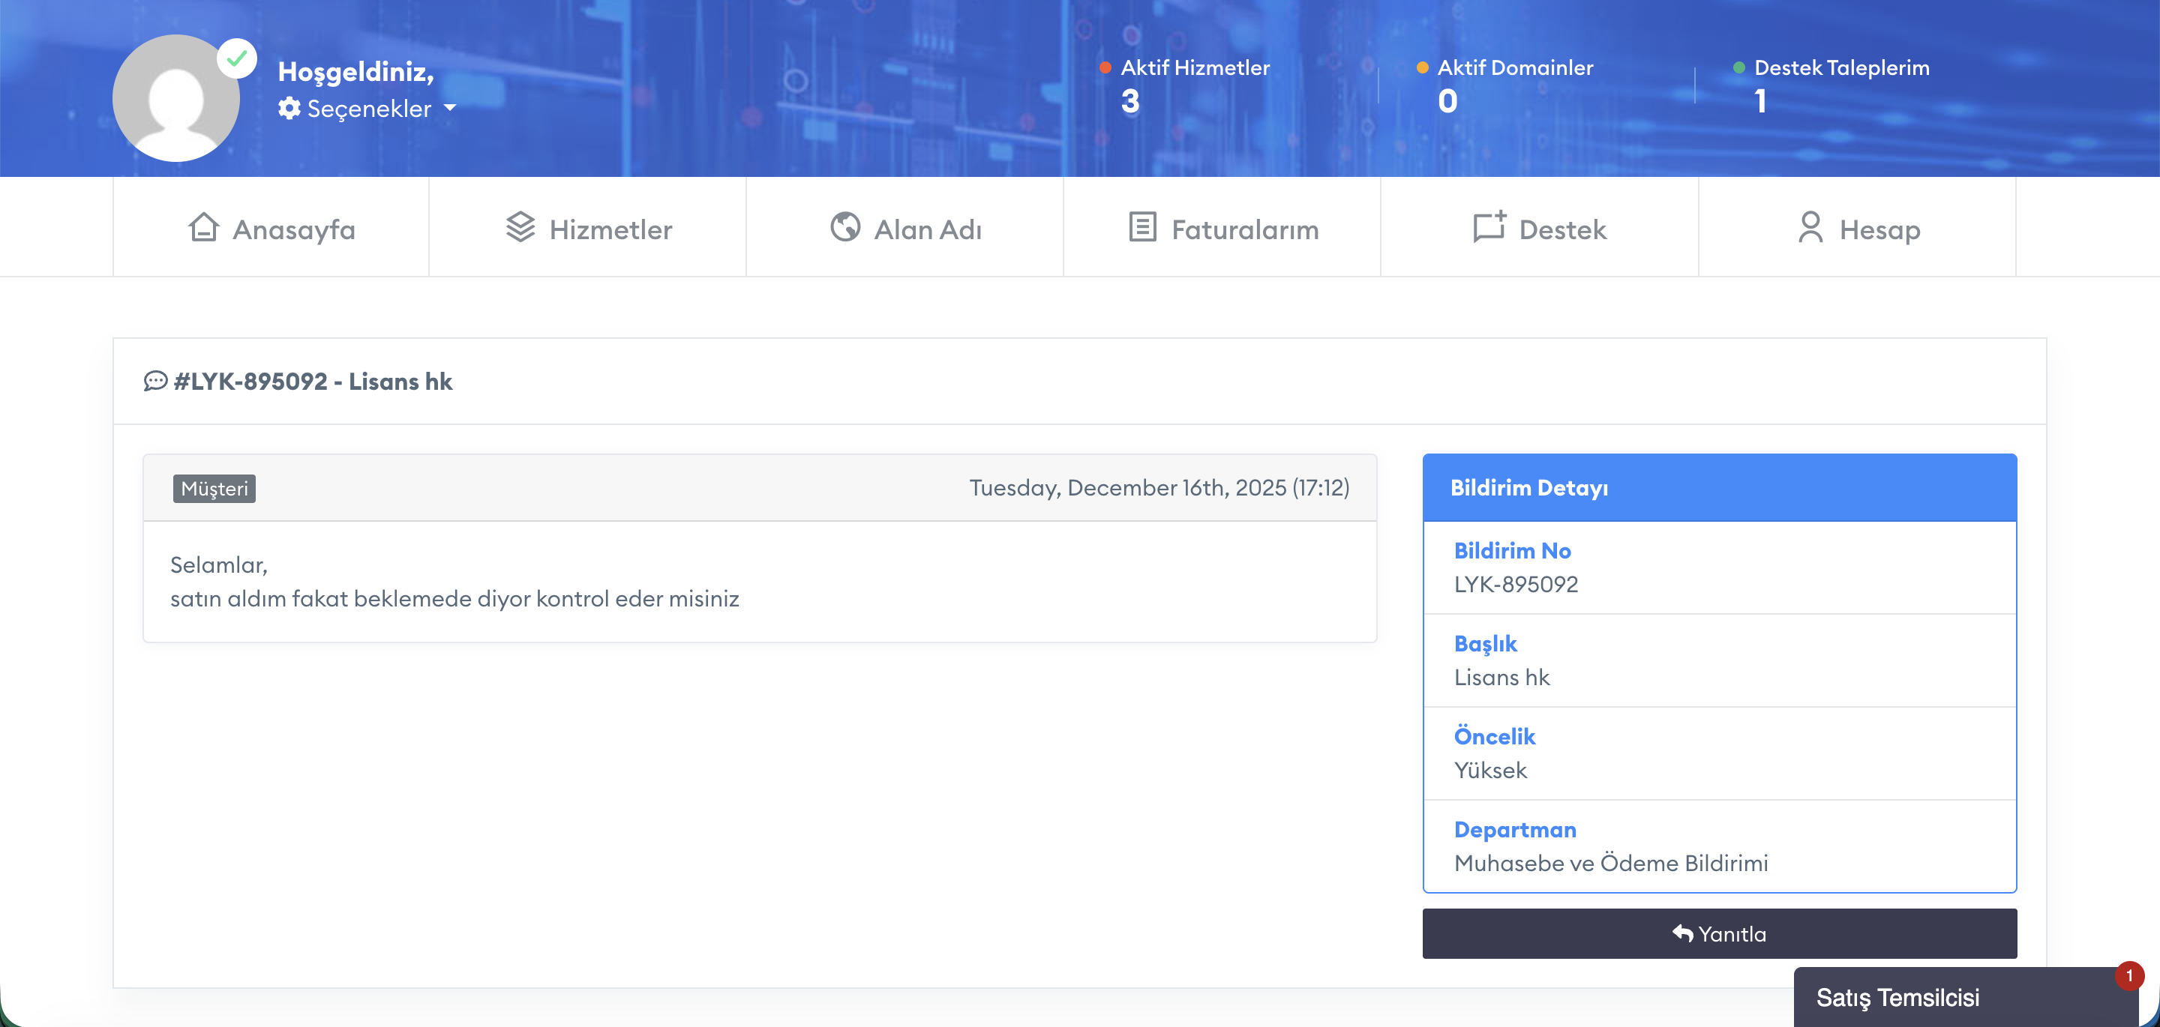Open the Destek menu
The image size is (2160, 1027).
point(1540,227)
